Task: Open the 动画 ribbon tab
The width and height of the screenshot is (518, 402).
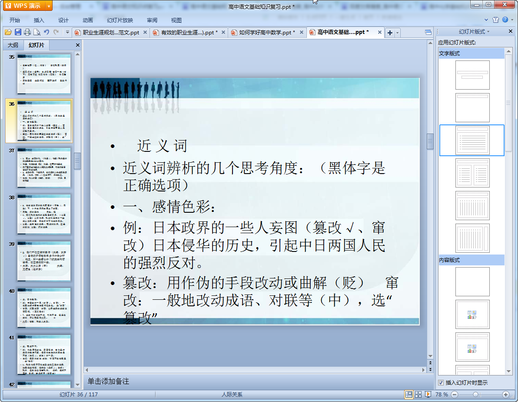Action: (88, 20)
